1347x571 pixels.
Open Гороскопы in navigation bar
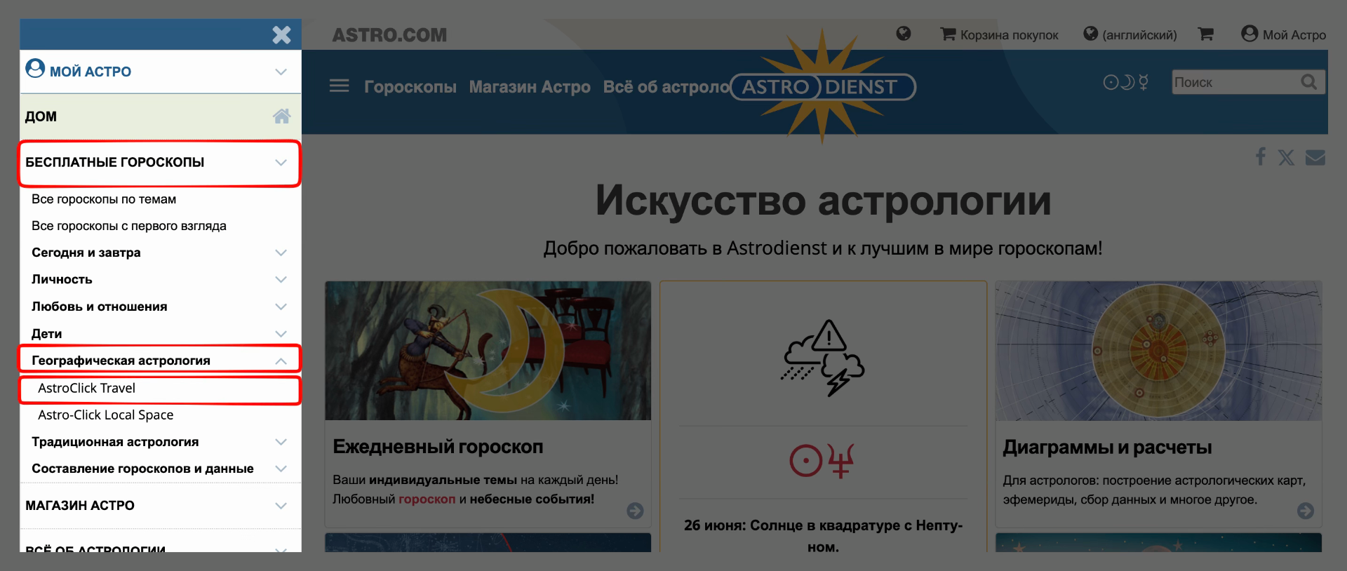[410, 87]
